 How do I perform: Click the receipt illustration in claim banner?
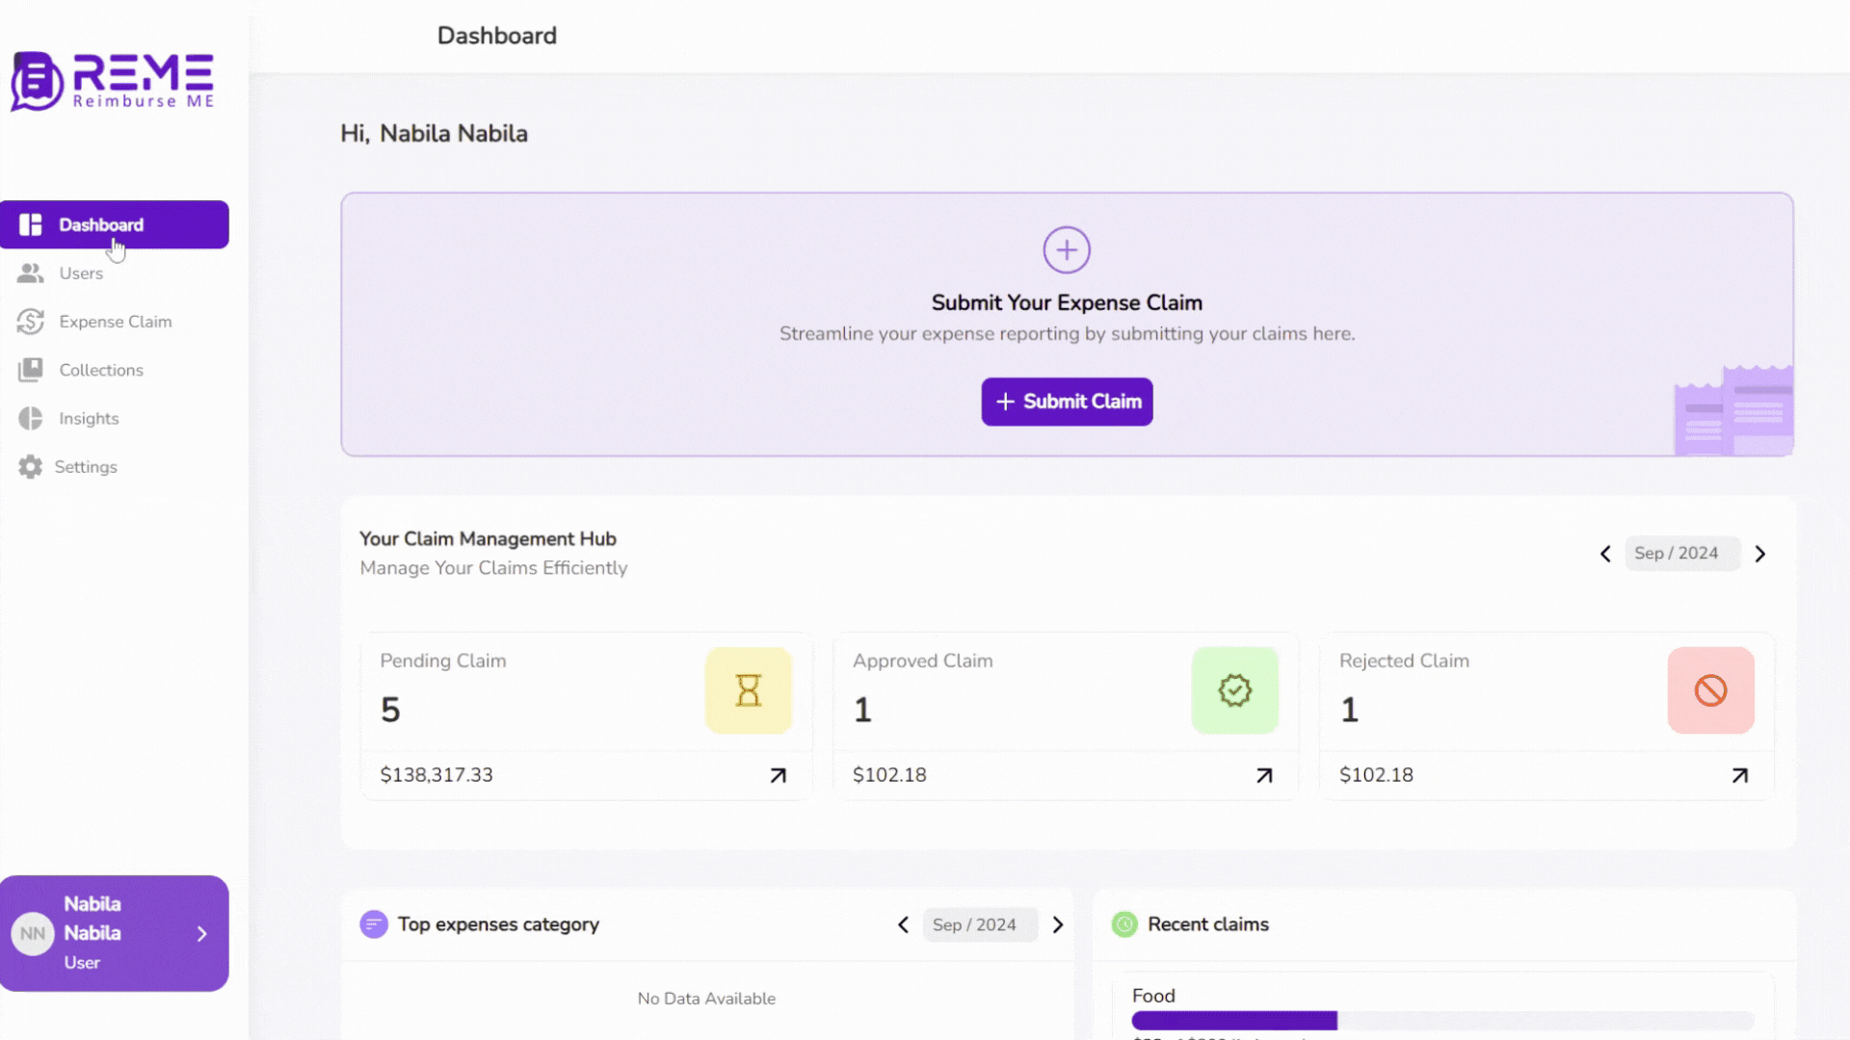[x=1733, y=410]
